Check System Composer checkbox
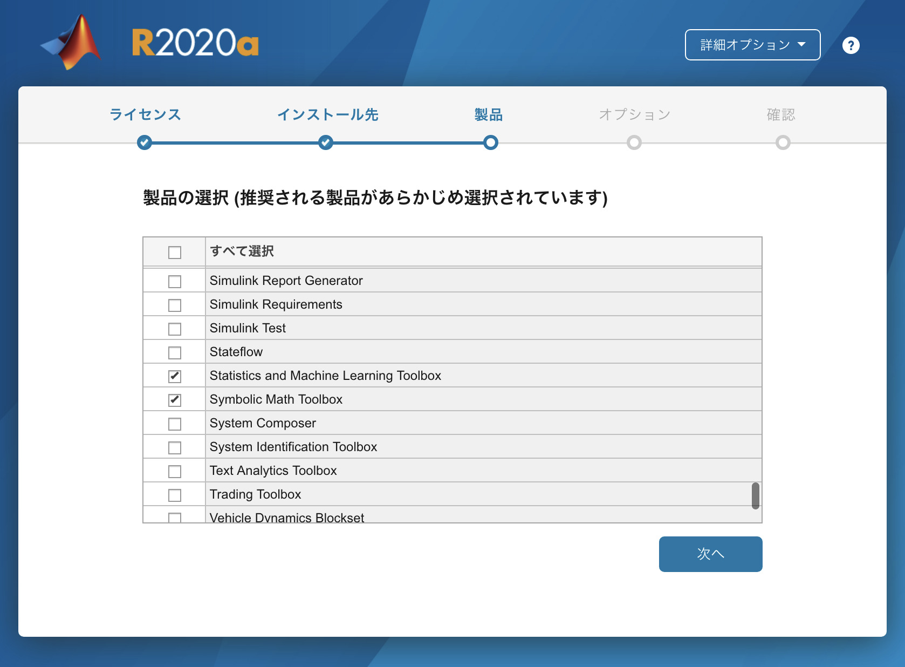Image resolution: width=905 pixels, height=667 pixels. (x=175, y=424)
